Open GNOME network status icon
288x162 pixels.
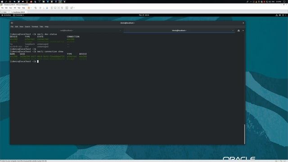pos(277,15)
